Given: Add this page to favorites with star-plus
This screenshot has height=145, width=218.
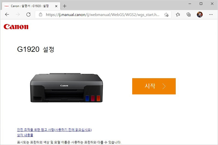Looking at the screenshot, I should (x=166, y=15).
